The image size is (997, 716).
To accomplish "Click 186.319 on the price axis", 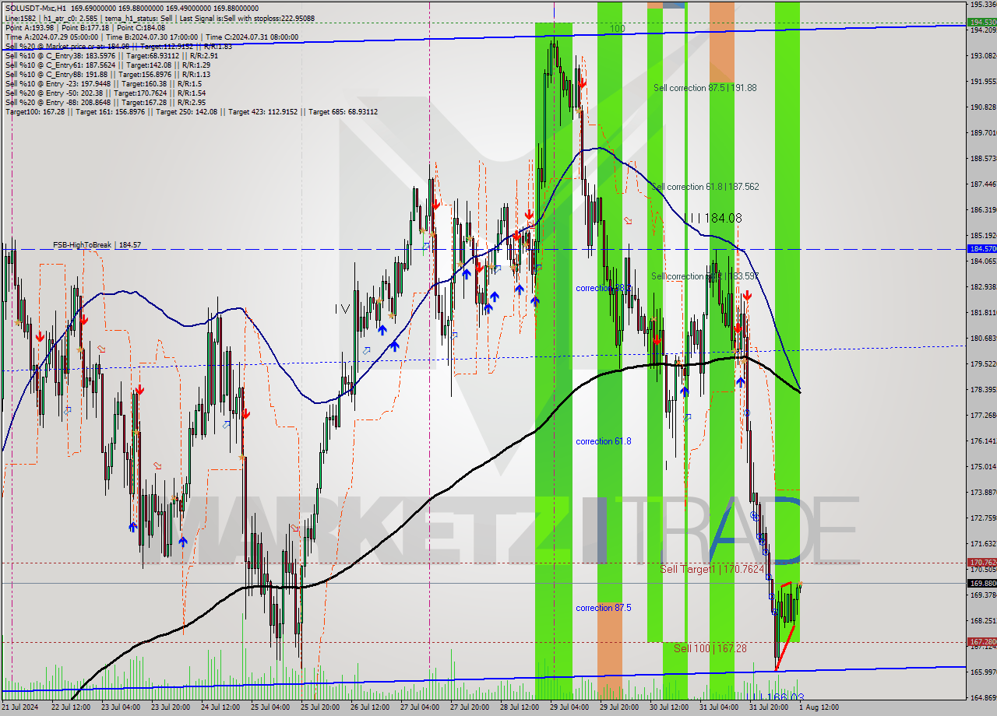I will point(983,210).
